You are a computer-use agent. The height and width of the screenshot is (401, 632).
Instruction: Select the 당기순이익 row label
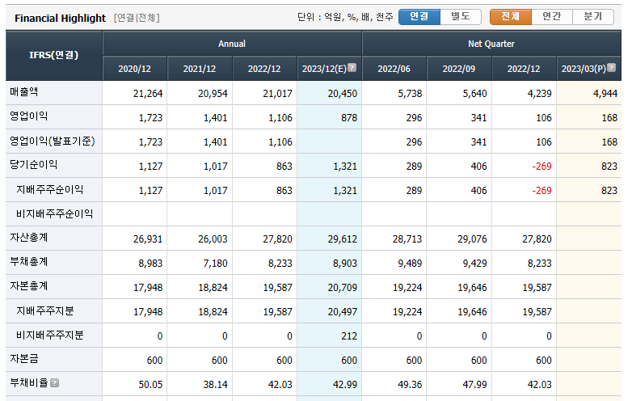click(x=34, y=165)
